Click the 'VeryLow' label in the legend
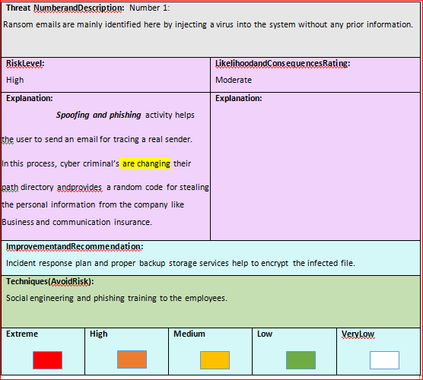The width and height of the screenshot is (423, 380). coord(358,334)
